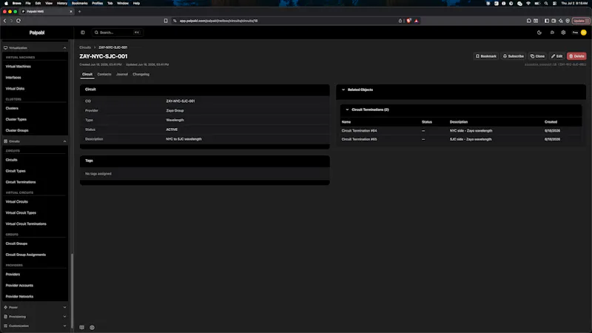The height and width of the screenshot is (333, 592).
Task: Click the address bar URL
Action: click(x=218, y=21)
